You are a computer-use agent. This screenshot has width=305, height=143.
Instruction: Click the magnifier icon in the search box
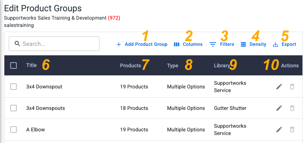pyautogui.click(x=17, y=44)
